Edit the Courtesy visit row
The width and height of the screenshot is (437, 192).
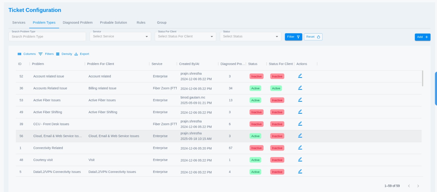300,160
